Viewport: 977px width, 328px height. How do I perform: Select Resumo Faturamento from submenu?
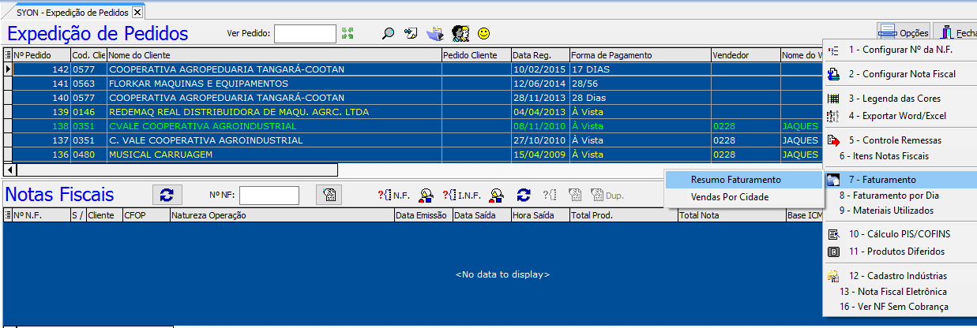tap(735, 180)
